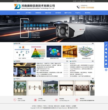Viewport: 108px width, 110px height.
Task: Show next news slide with right arrow
Action: [35, 70]
